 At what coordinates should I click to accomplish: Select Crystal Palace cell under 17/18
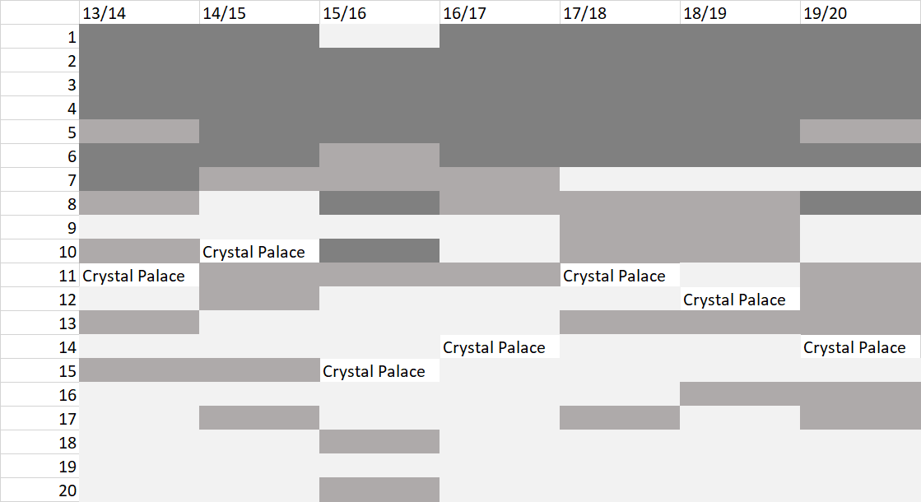click(614, 276)
